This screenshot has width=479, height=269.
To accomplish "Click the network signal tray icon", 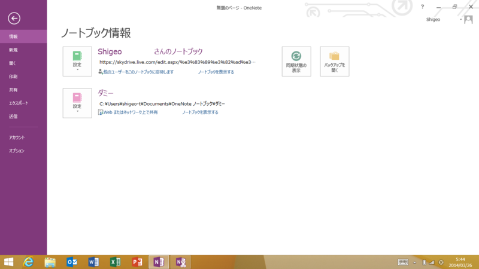I will point(432,262).
